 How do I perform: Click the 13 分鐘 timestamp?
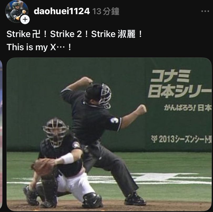click(106, 11)
